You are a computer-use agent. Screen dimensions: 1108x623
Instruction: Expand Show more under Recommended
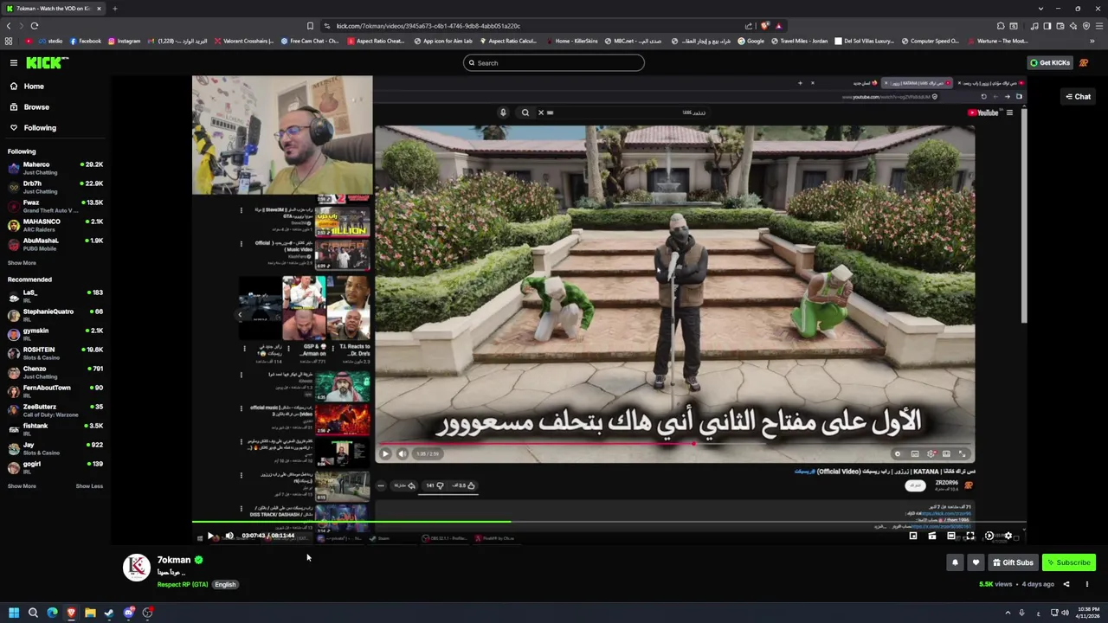pos(22,486)
